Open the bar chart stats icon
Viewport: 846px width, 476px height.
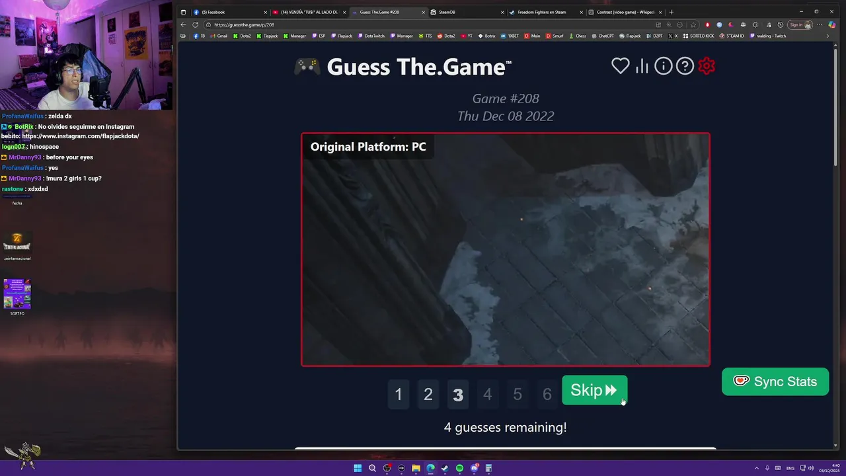[642, 66]
